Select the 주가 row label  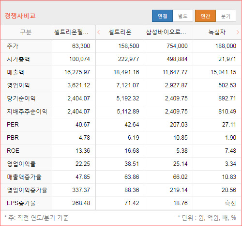coord(13,46)
